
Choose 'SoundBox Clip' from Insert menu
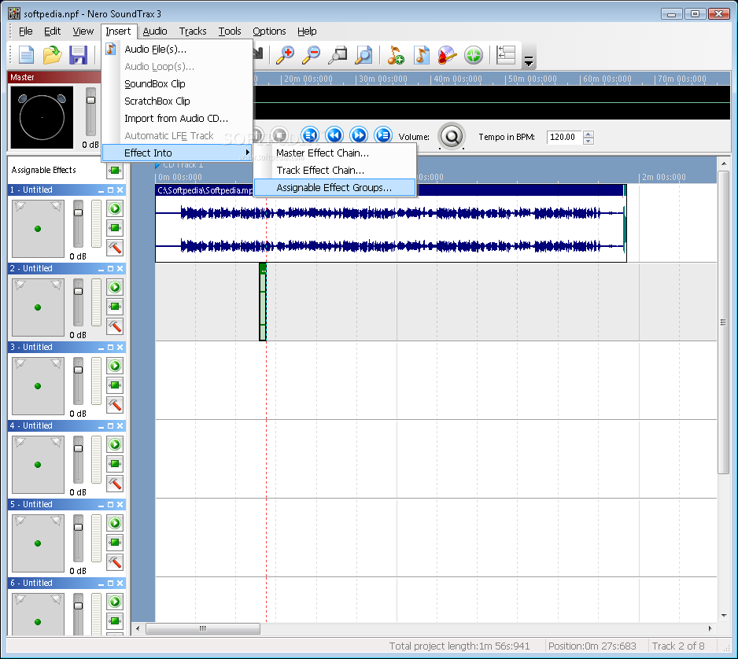[177, 83]
